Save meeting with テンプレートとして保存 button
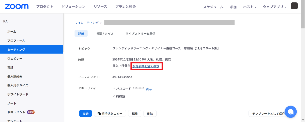 click(x=268, y=114)
